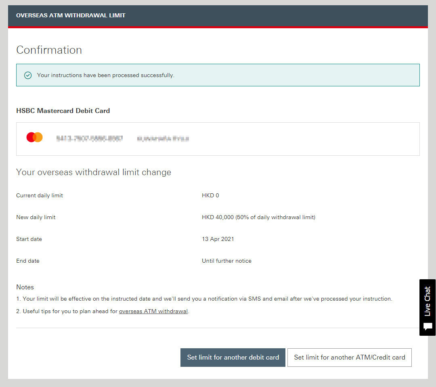
Task: Click the Mastercard logo icon
Action: click(34, 137)
